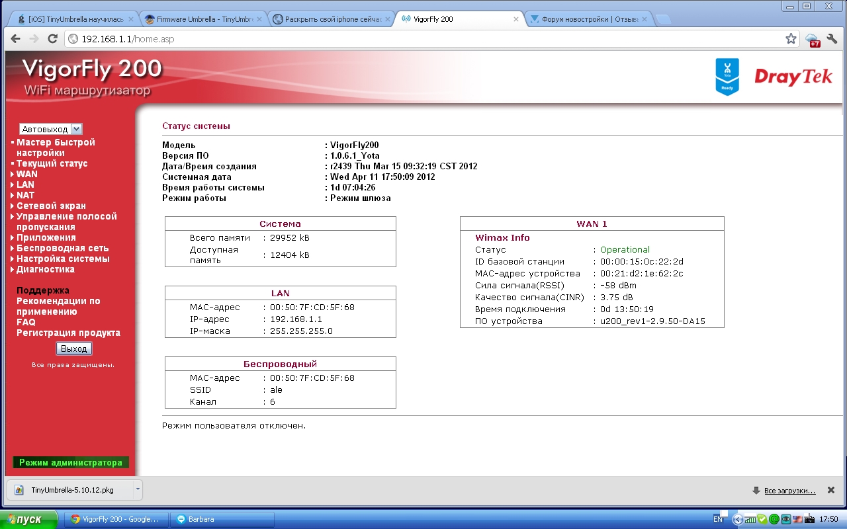
Task: Show hidden tray icons arrow
Action: pos(738,519)
